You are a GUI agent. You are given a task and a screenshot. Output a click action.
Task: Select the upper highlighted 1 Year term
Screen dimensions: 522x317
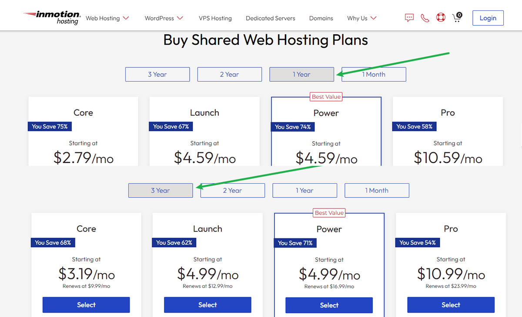click(302, 74)
